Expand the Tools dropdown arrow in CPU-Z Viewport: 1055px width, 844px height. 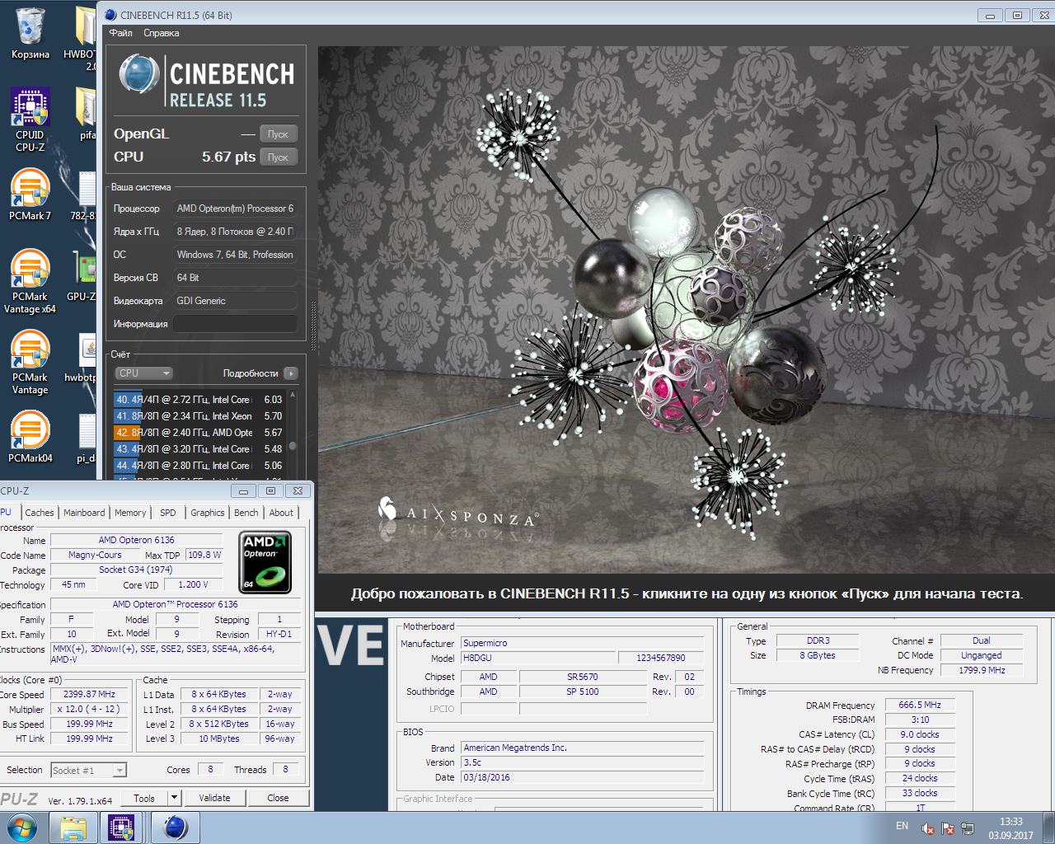[x=174, y=798]
